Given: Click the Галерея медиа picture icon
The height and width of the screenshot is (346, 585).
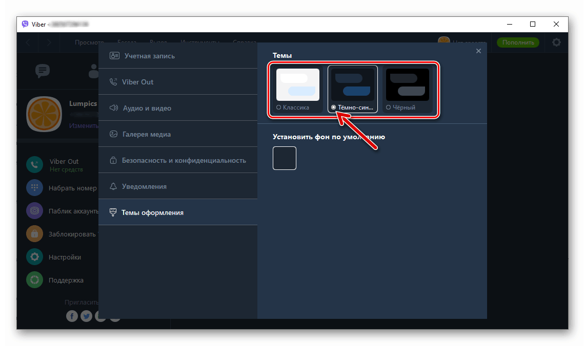Looking at the screenshot, I should 113,134.
